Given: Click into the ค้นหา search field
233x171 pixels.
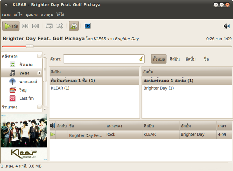Looking at the screenshot, I should [x=104, y=59].
